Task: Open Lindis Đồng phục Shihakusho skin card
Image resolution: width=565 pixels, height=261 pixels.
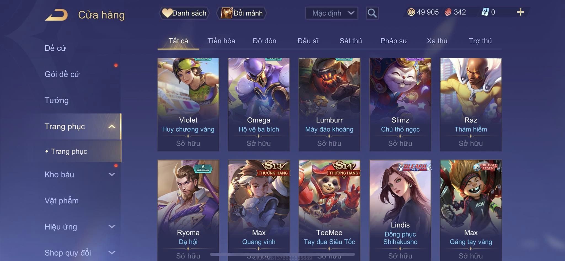Action: (400, 210)
